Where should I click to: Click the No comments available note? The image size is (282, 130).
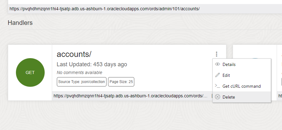click(x=80, y=72)
